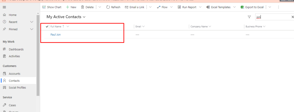The width and height of the screenshot is (294, 112).
Task: Go to Home in the sidebar
Action: click(13, 15)
